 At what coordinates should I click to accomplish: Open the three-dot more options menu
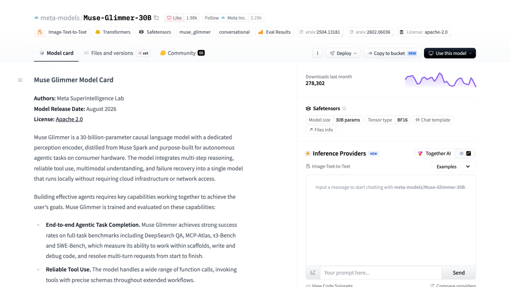coord(317,53)
